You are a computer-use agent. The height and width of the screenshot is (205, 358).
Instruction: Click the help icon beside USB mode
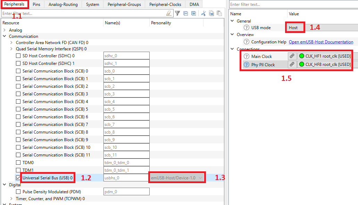pyautogui.click(x=247, y=28)
